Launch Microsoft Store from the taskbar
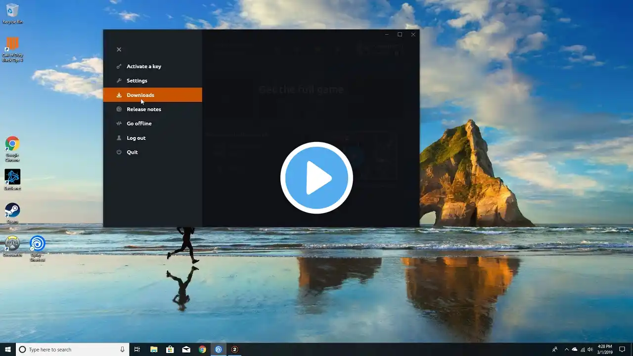The image size is (633, 356). 170,350
